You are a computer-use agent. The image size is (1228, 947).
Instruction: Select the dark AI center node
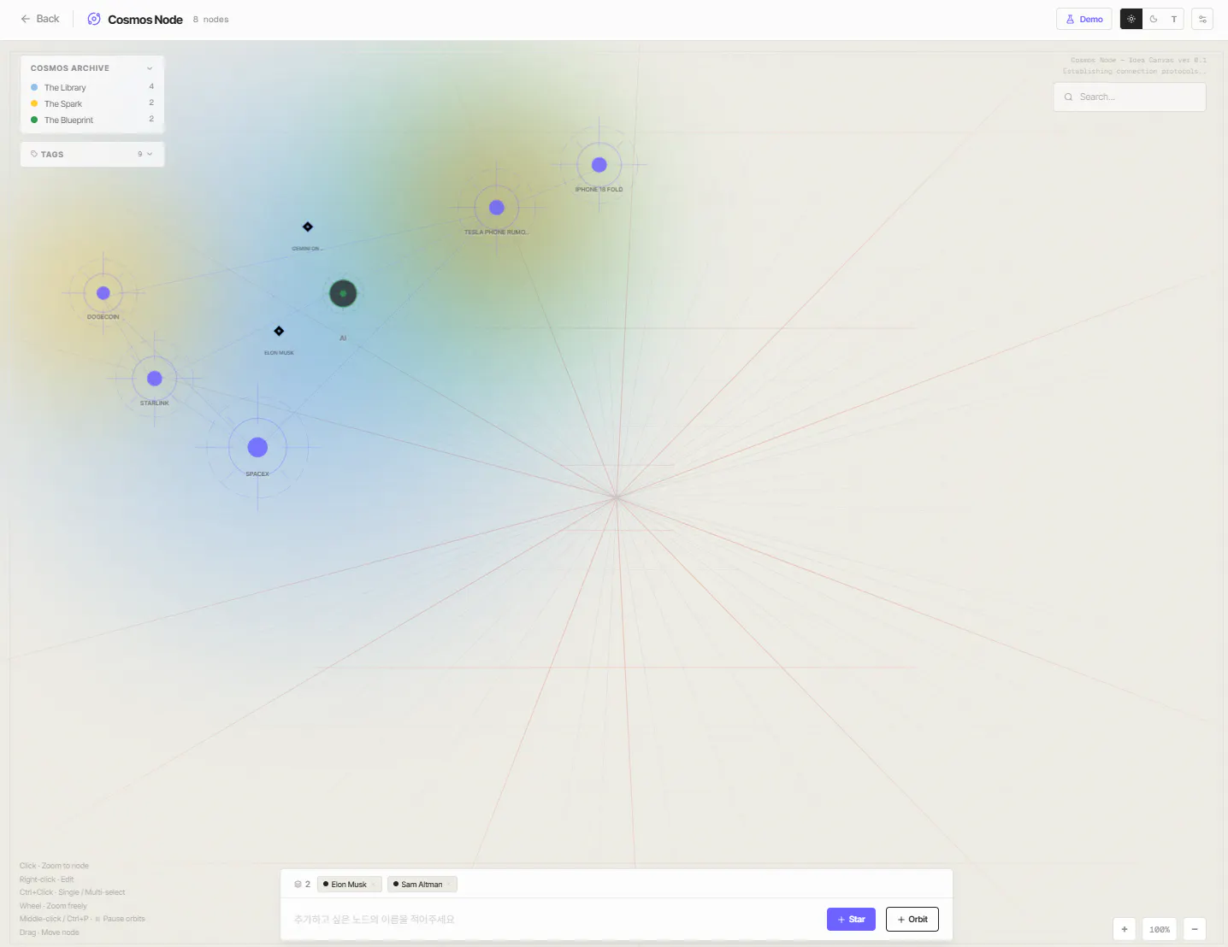pos(343,293)
